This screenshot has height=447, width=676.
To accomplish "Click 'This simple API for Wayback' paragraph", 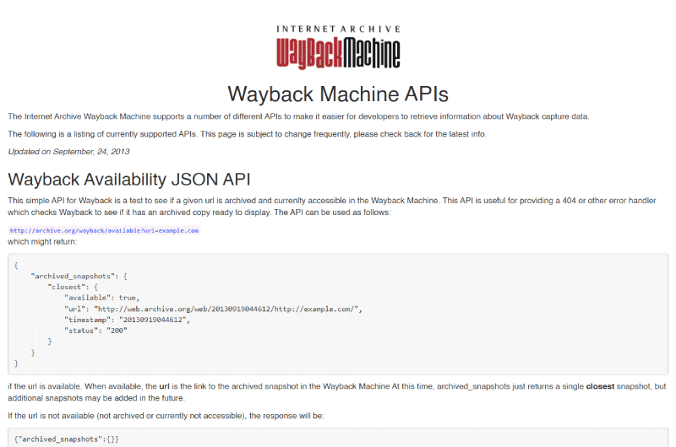I will tap(332, 206).
